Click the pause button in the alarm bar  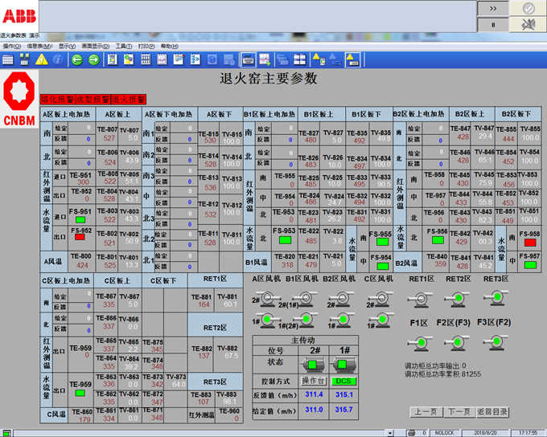coord(492,25)
